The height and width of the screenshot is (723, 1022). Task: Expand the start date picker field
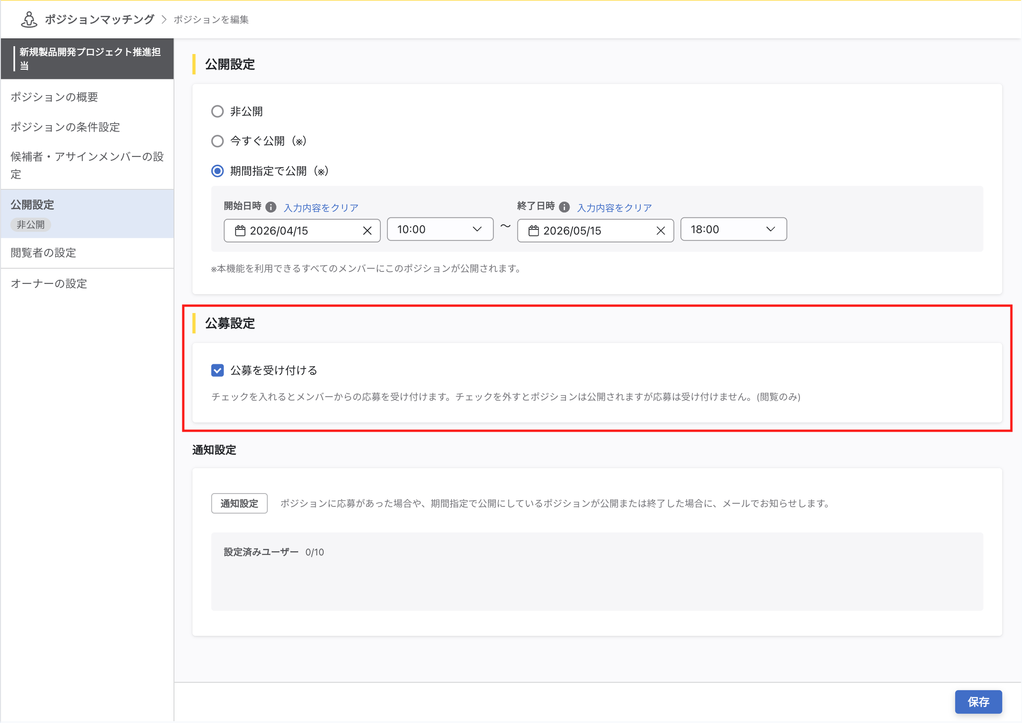302,230
